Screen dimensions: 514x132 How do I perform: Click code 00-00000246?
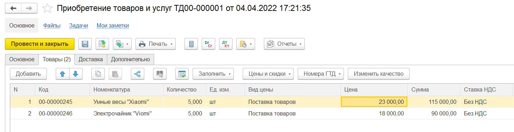(x=55, y=114)
